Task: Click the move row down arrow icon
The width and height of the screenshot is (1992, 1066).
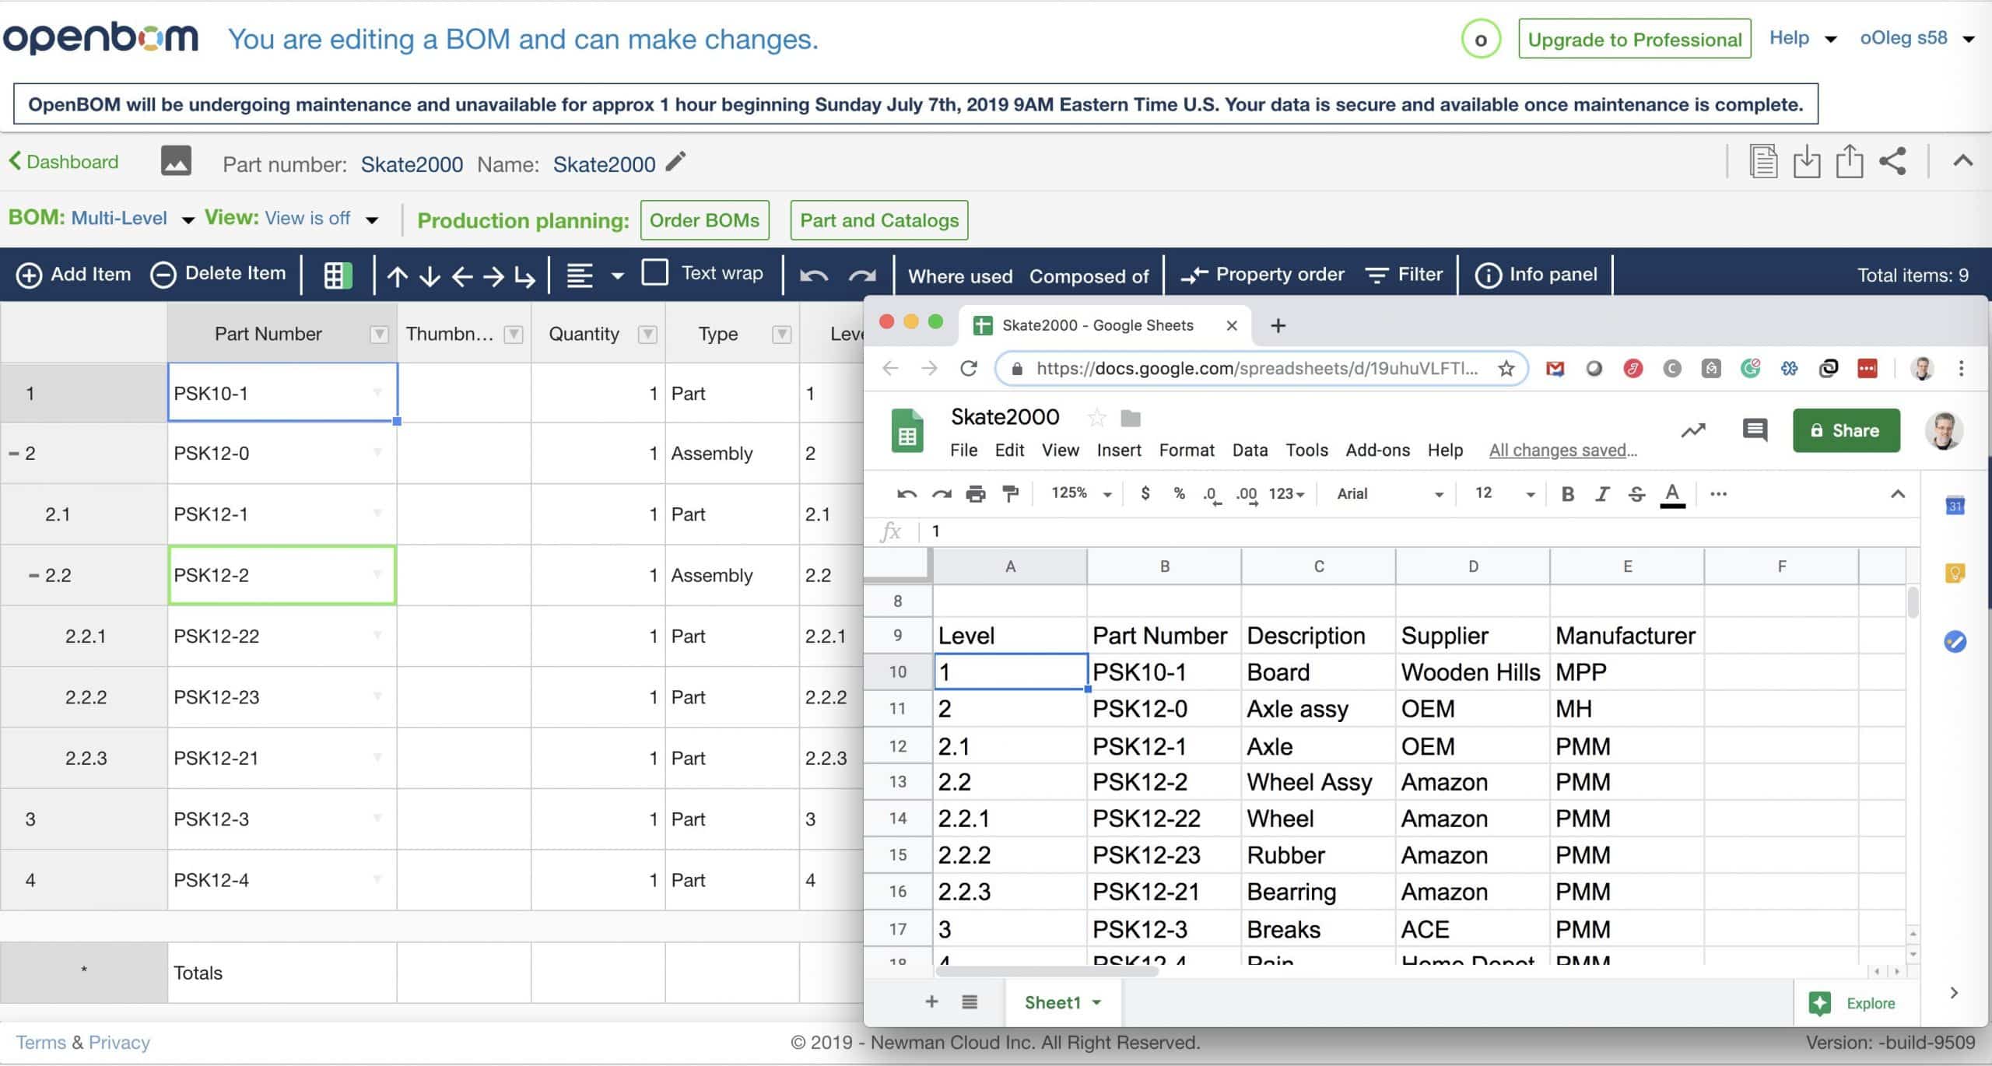Action: click(428, 274)
